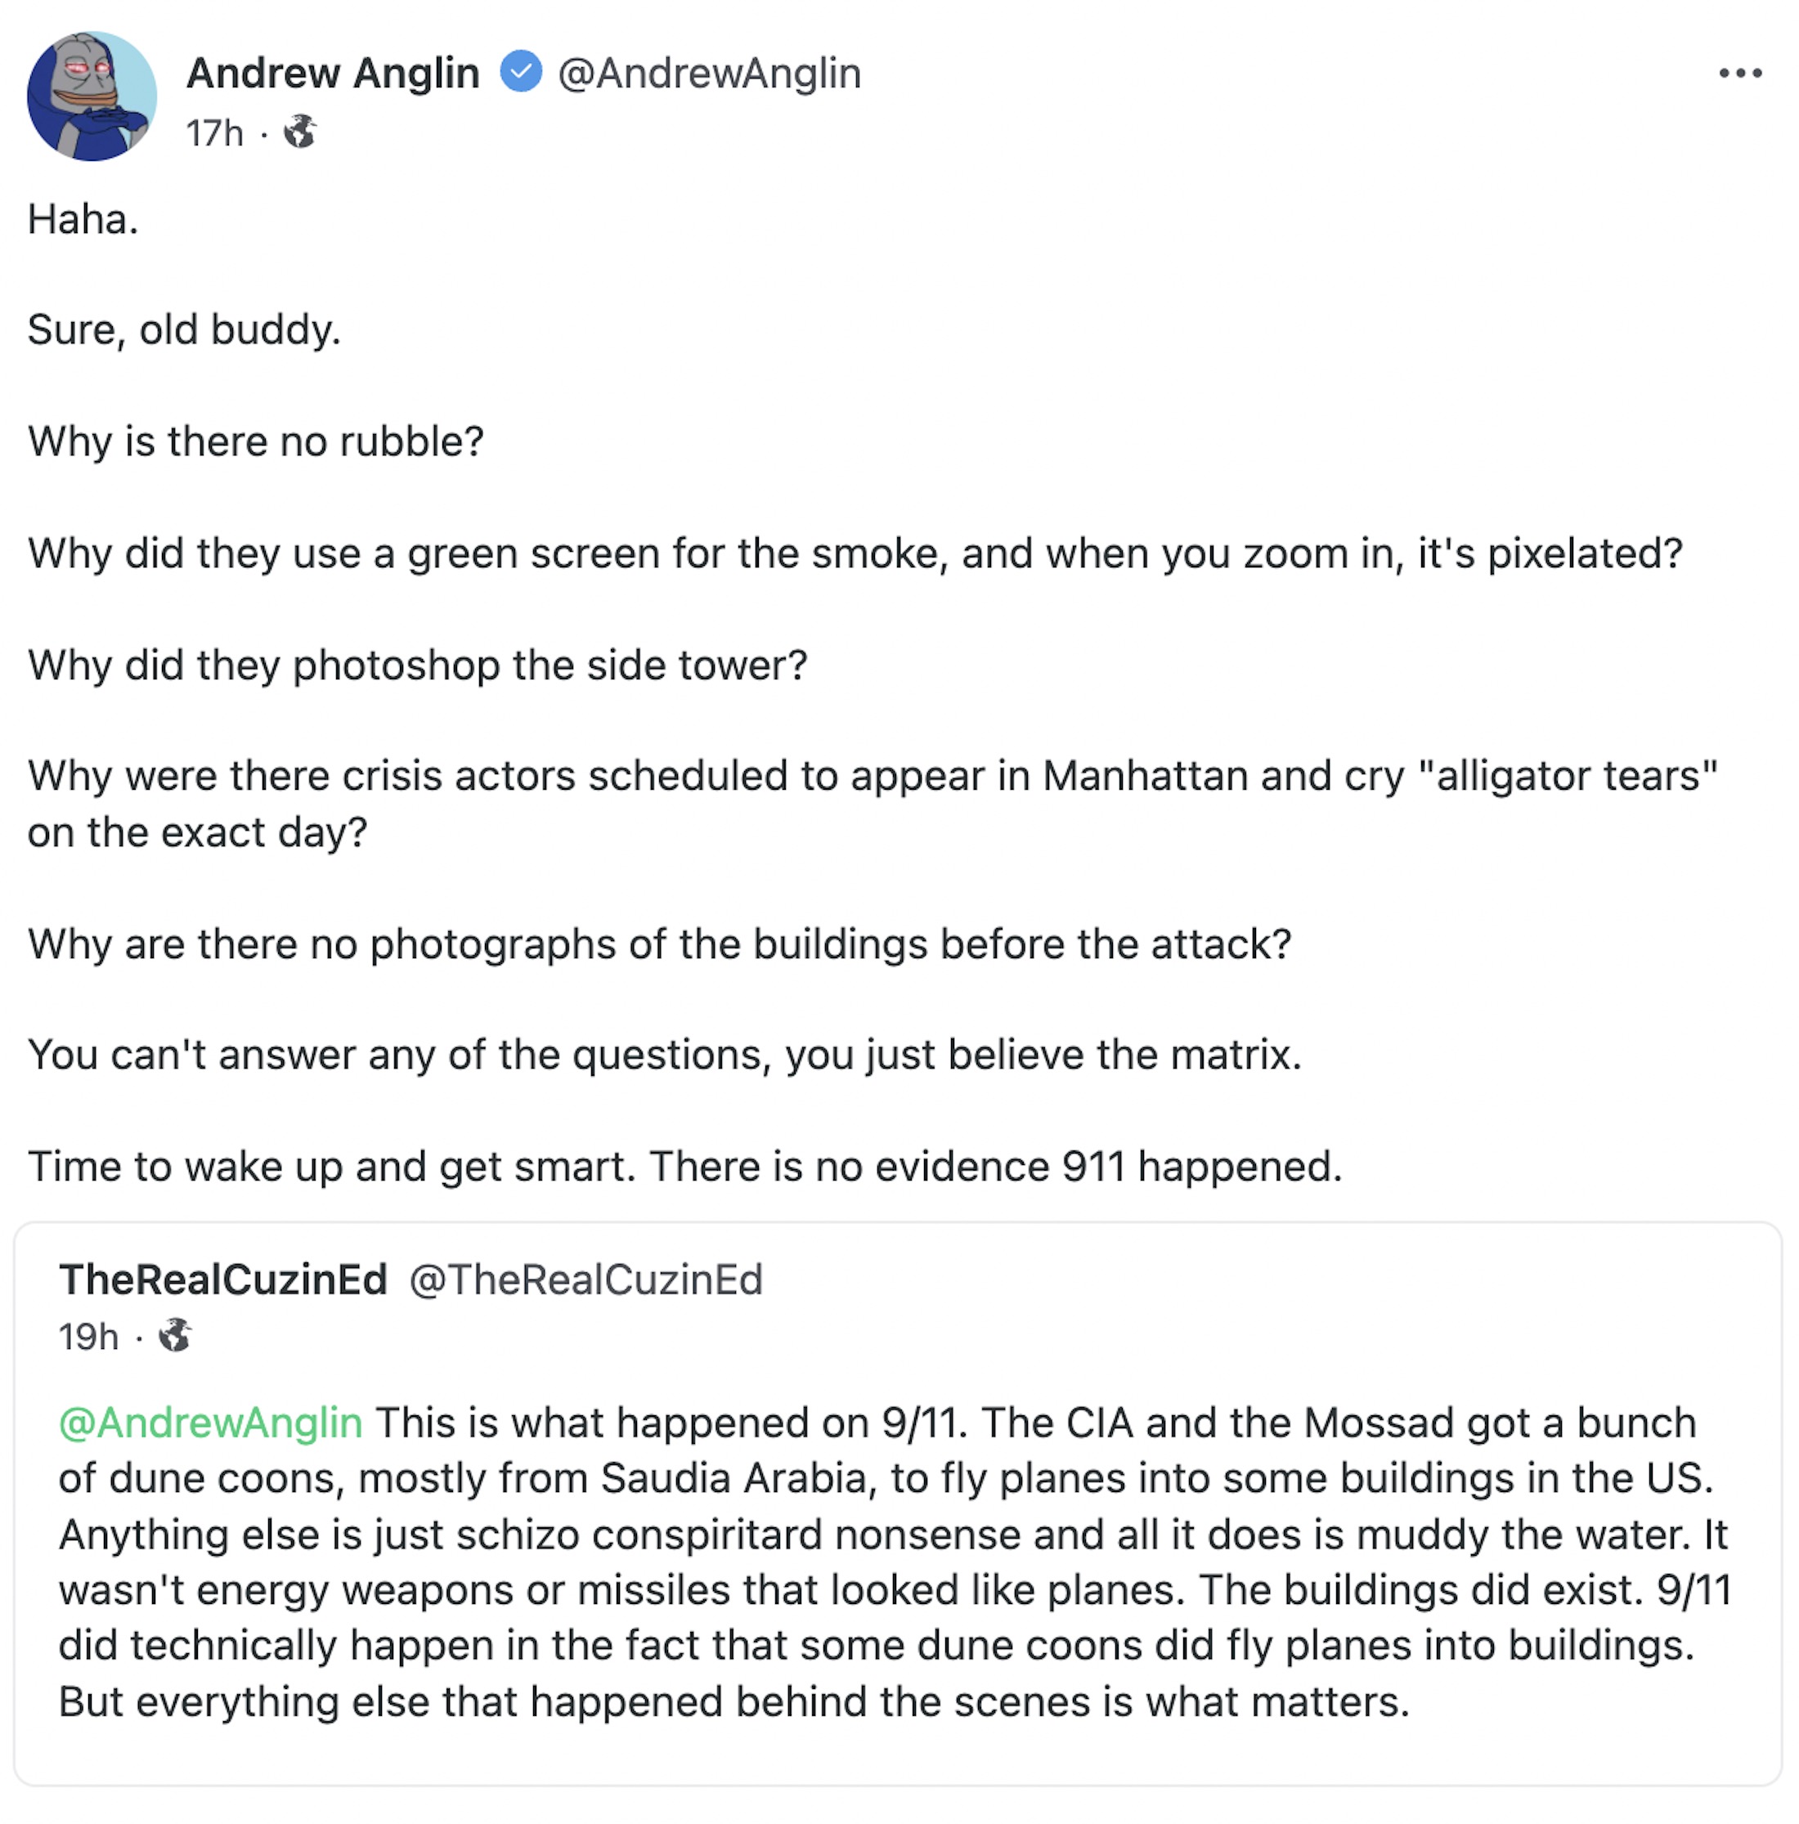
Task: Click the "Time to wake up" closing line
Action: 684,1166
